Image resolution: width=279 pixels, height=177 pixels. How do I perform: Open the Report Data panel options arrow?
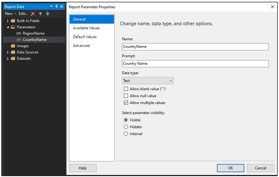tap(51, 6)
